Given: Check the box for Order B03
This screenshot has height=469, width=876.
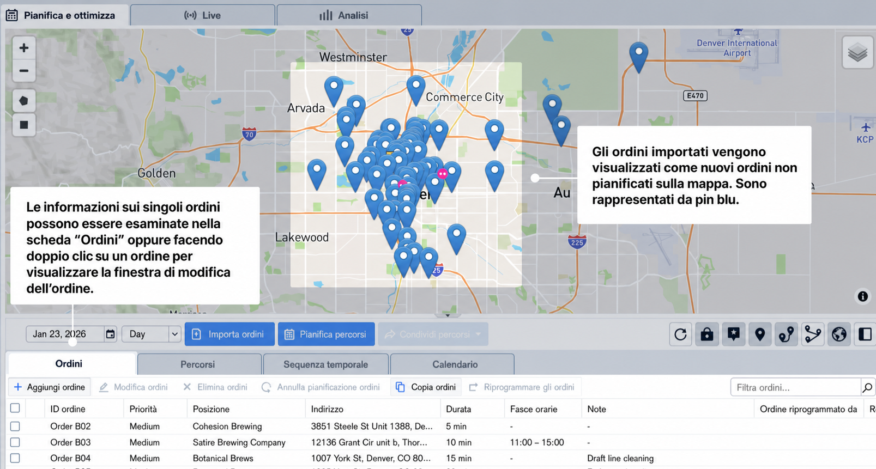Looking at the screenshot, I should click(15, 442).
